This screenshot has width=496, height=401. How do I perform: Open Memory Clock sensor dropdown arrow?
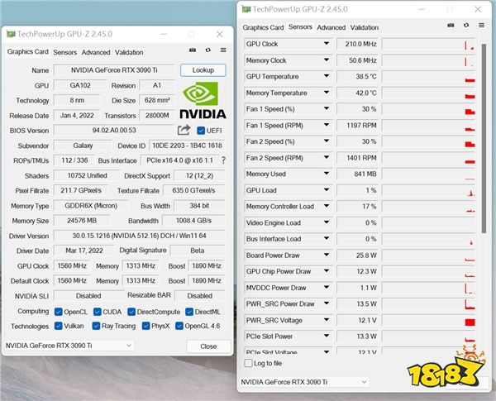click(x=327, y=60)
